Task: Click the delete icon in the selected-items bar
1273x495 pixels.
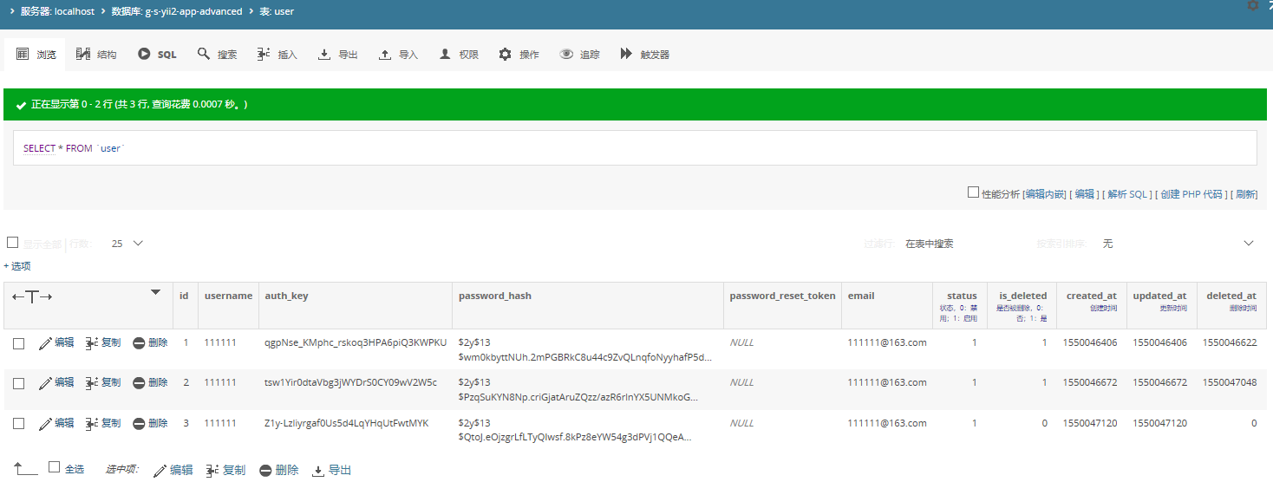Action: tap(265, 471)
